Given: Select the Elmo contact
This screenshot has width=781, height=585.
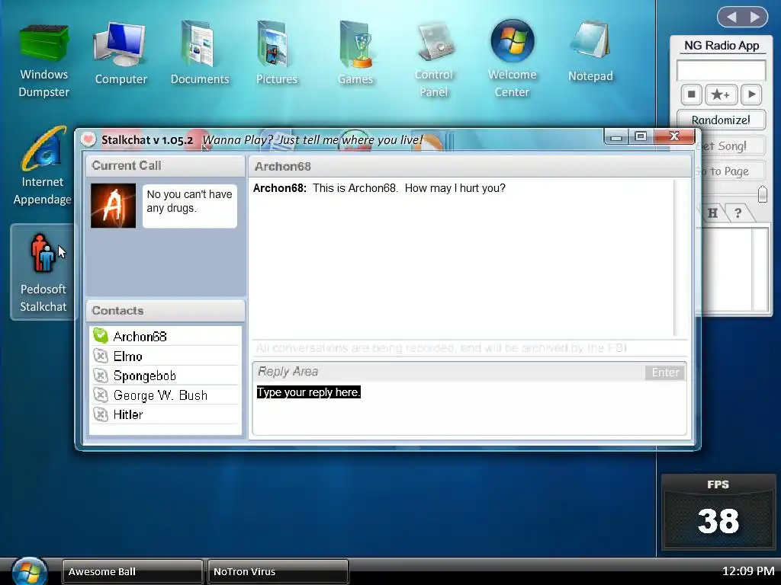Looking at the screenshot, I should click(166, 356).
